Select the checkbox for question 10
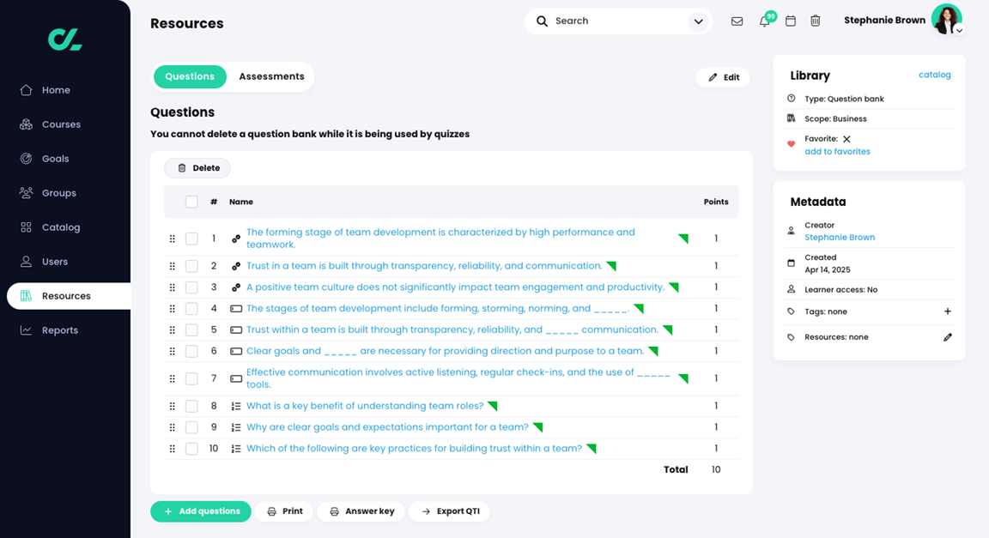 point(191,448)
